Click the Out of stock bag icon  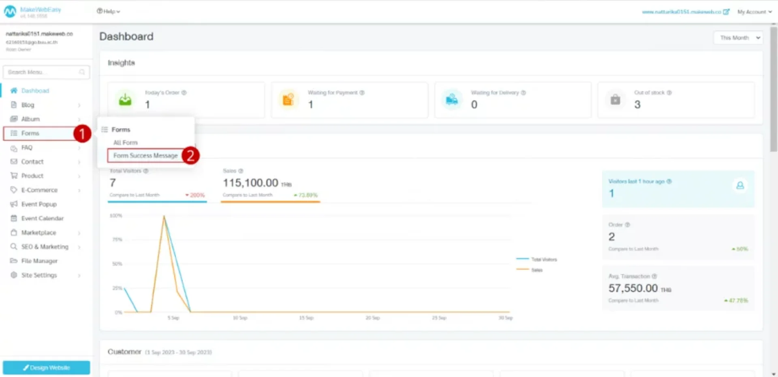tap(615, 99)
